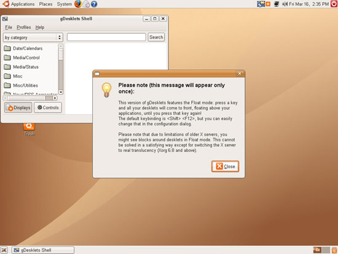Click category list scrollbar up arrow
The height and width of the screenshot is (254, 338).
(x=61, y=46)
